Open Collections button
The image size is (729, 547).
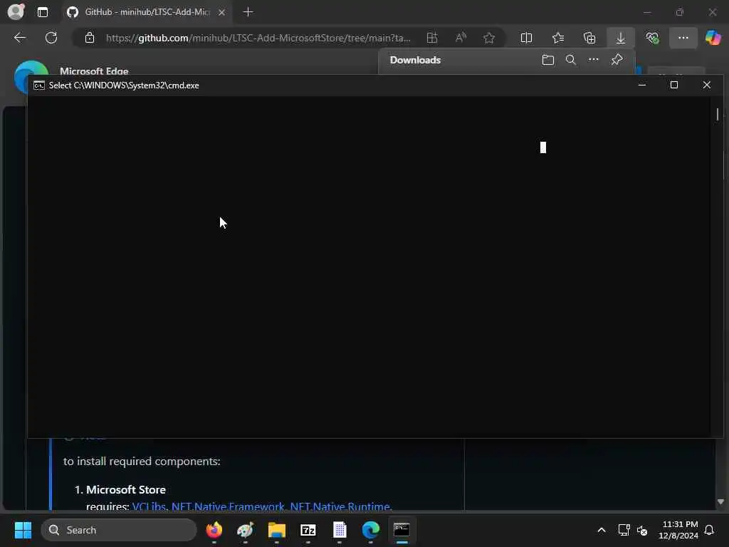589,38
